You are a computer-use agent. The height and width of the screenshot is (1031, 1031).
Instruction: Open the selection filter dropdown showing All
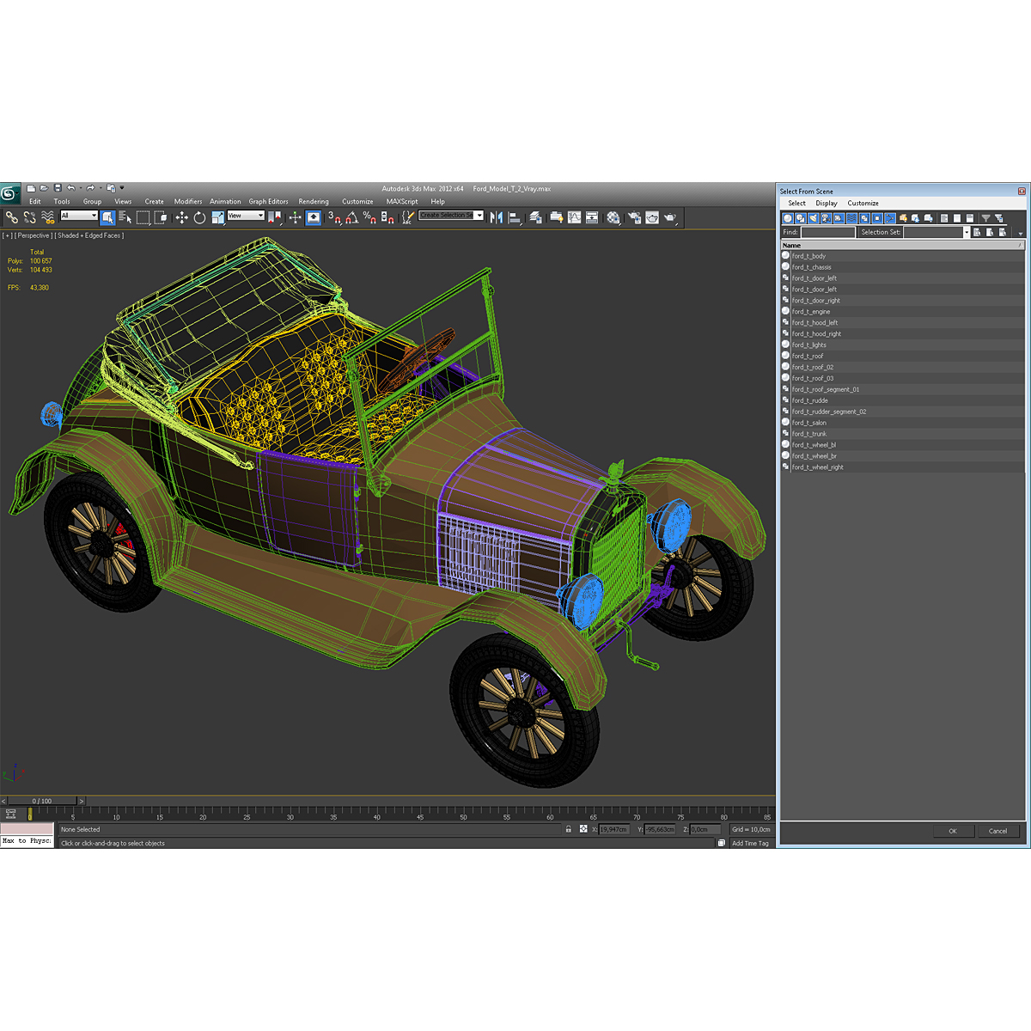pyautogui.click(x=77, y=216)
